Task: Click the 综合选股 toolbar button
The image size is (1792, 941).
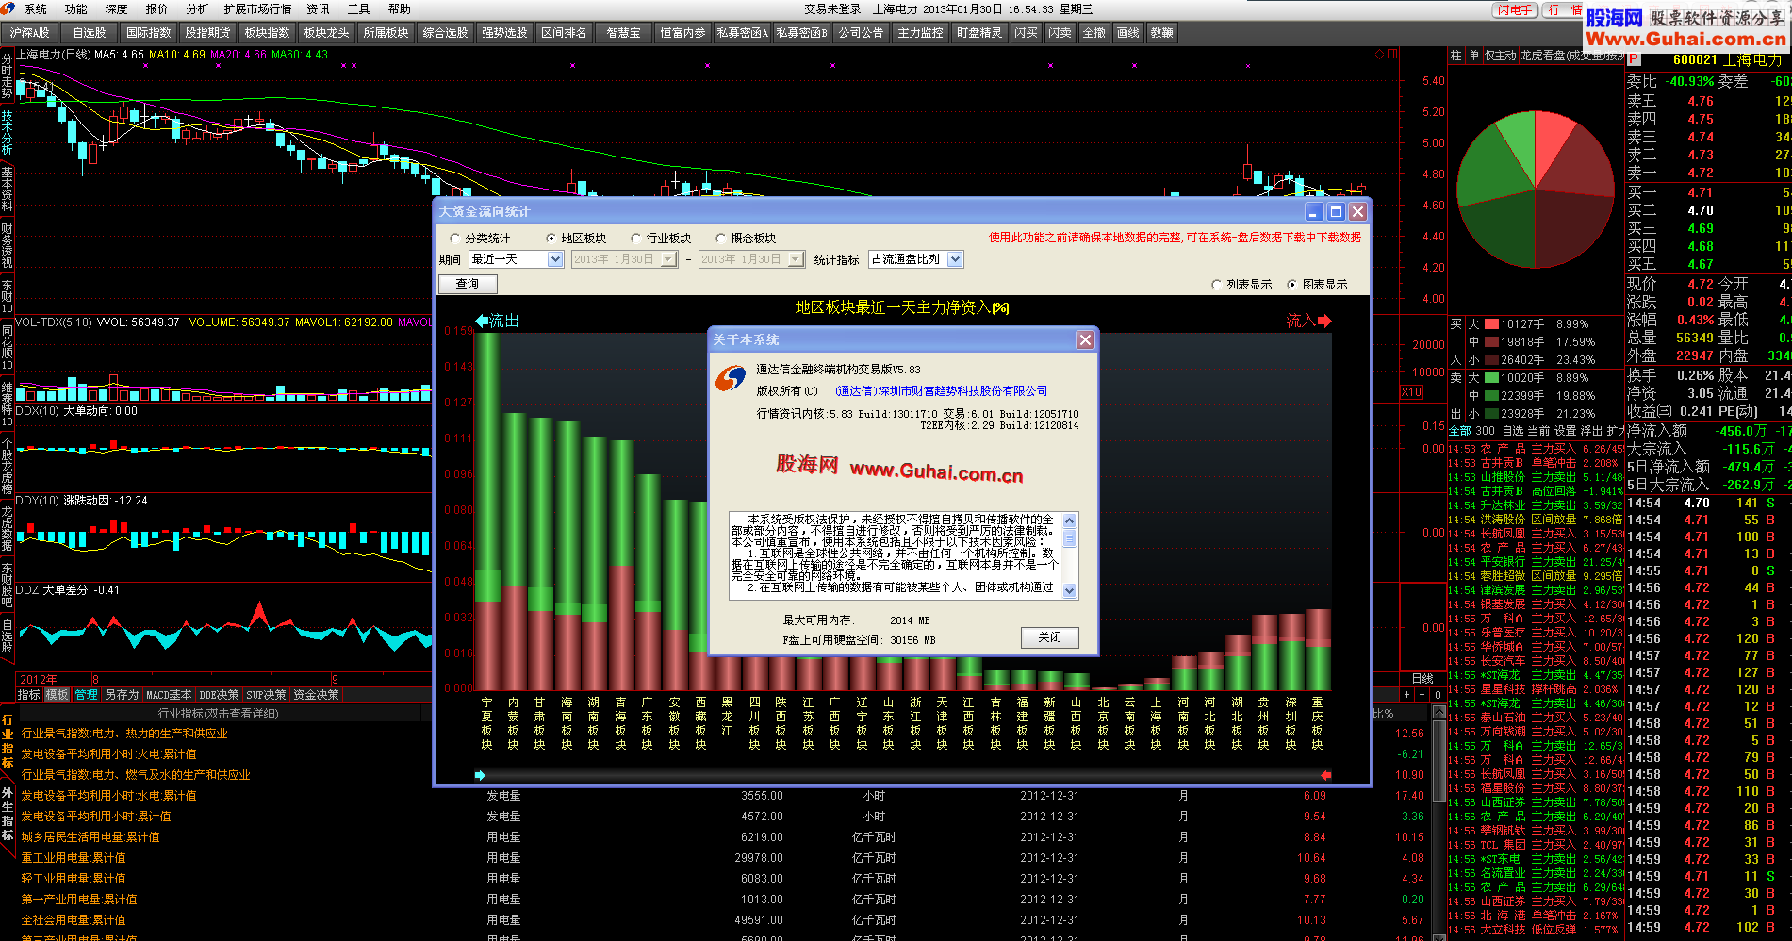Action: click(446, 33)
